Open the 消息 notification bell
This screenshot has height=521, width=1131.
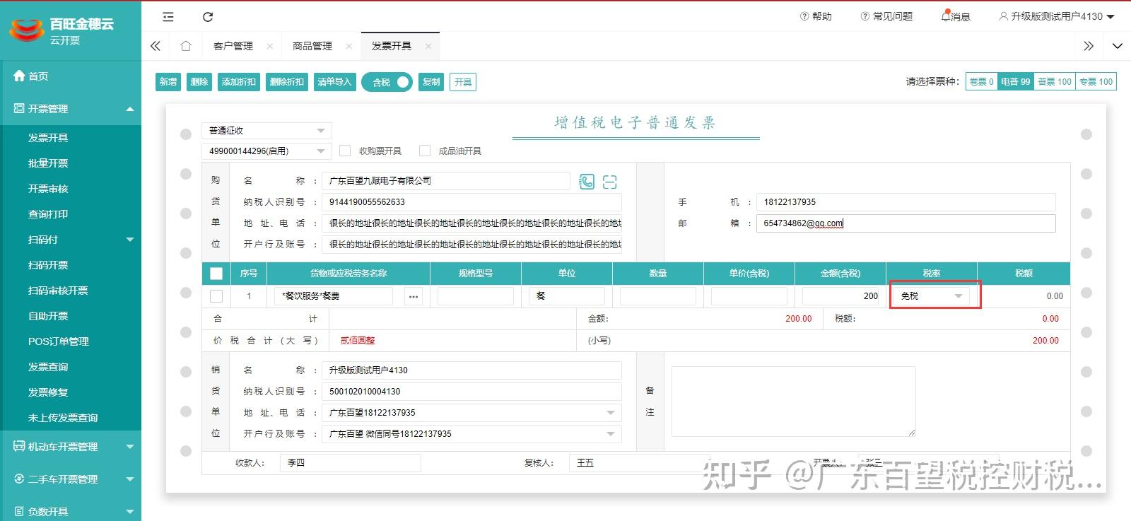point(955,16)
